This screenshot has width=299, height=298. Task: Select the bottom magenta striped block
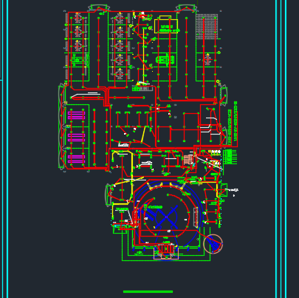[x=76, y=159]
